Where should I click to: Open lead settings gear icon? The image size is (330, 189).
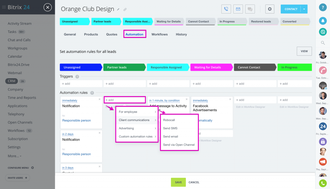[x=270, y=9]
